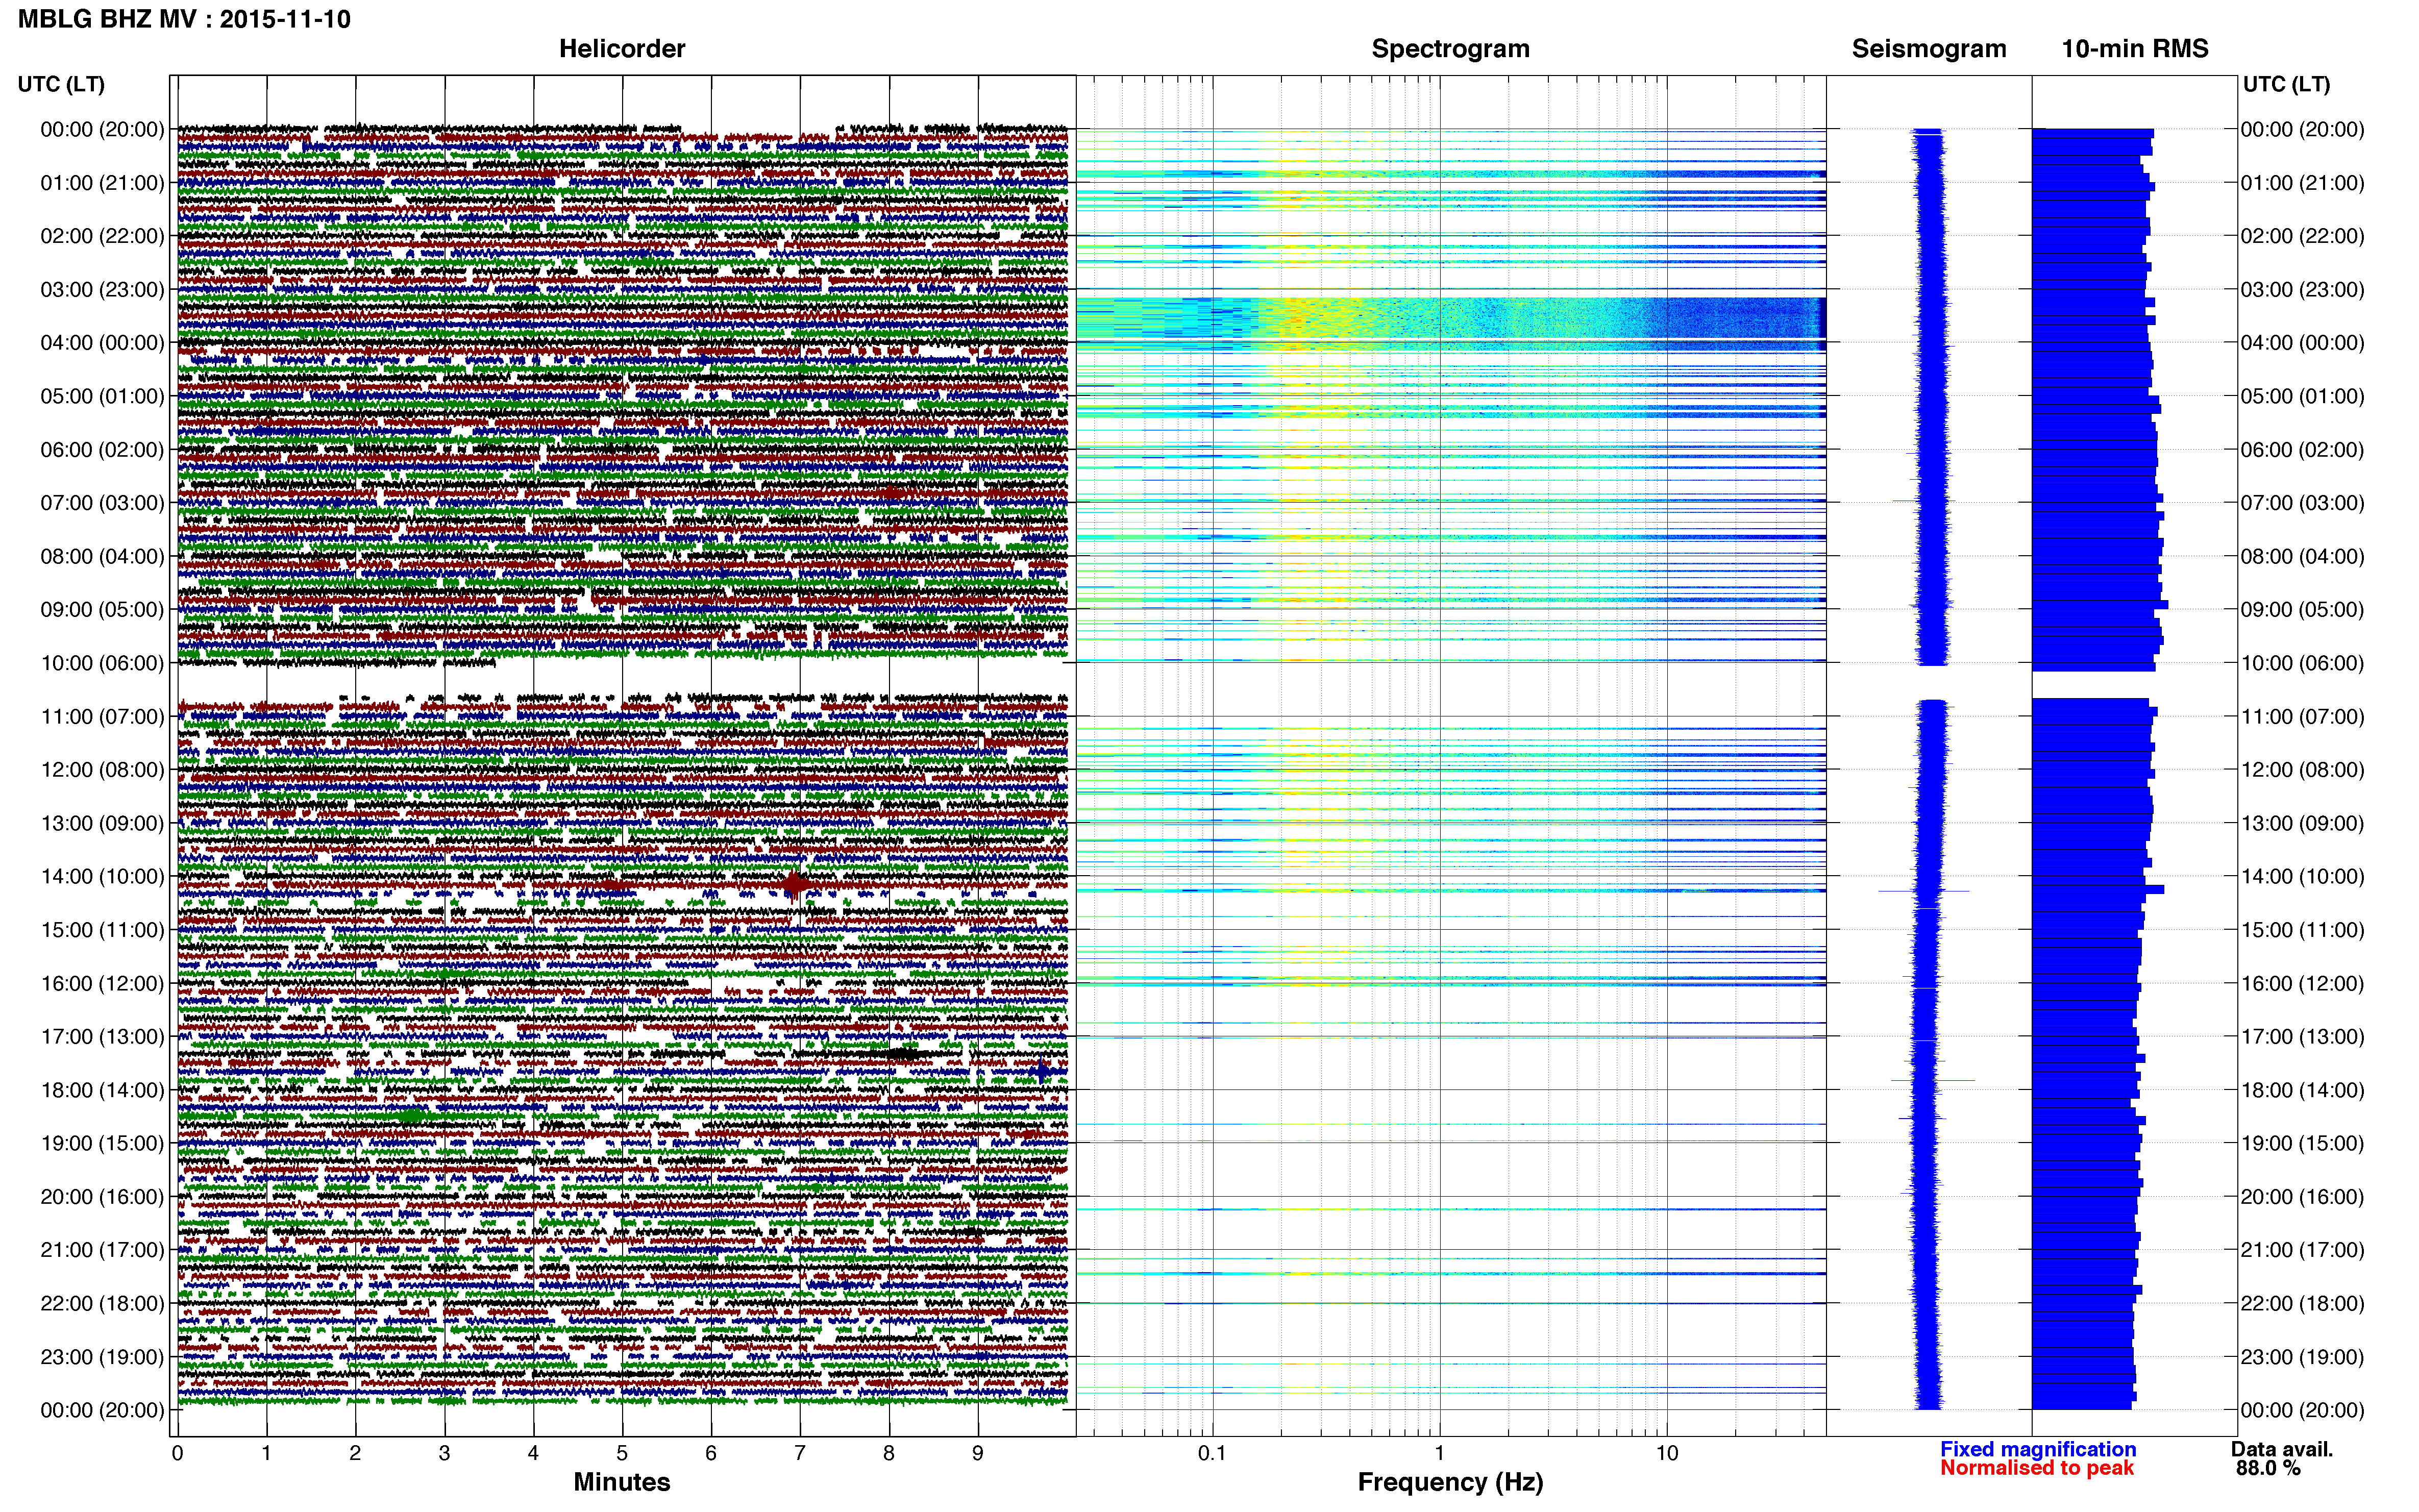Click the blue Fixed magnification legend text
2419x1512 pixels.
[2037, 1449]
